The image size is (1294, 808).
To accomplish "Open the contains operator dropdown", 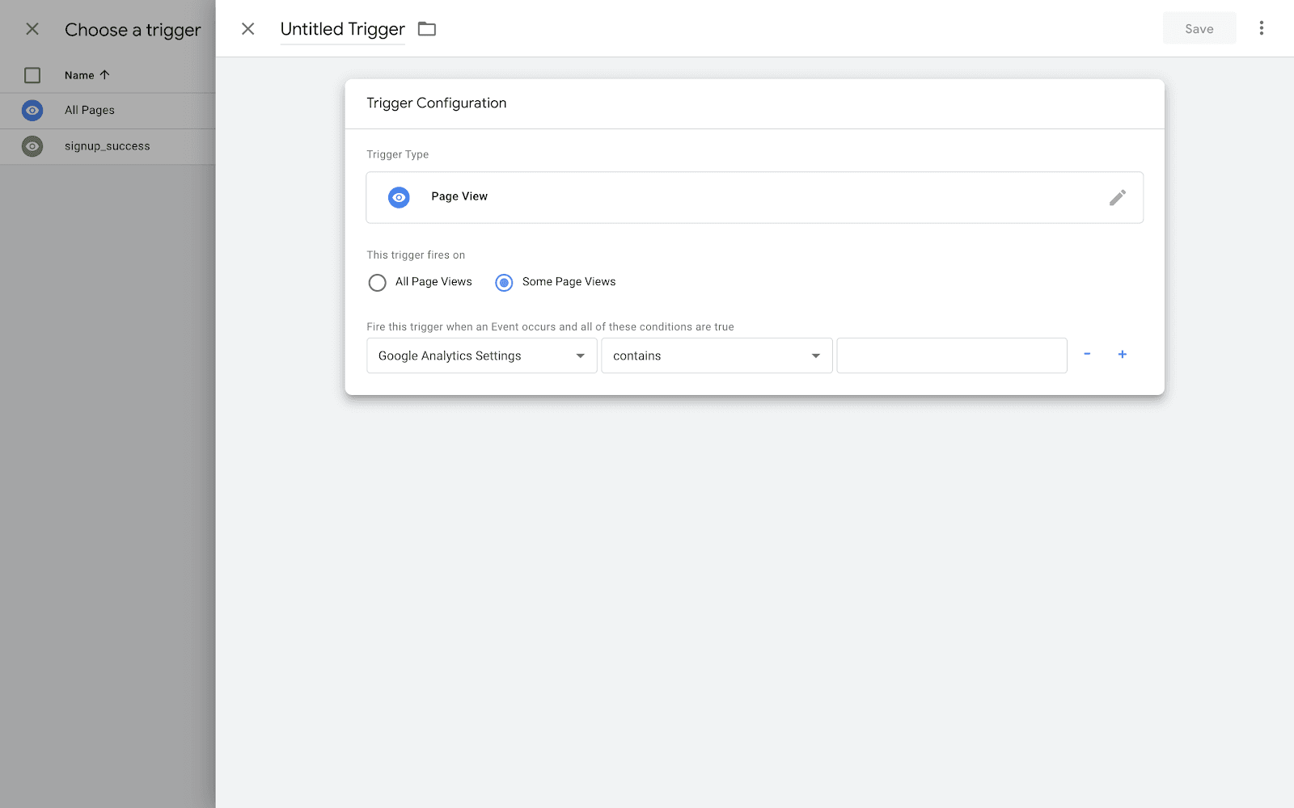I will pyautogui.click(x=716, y=356).
